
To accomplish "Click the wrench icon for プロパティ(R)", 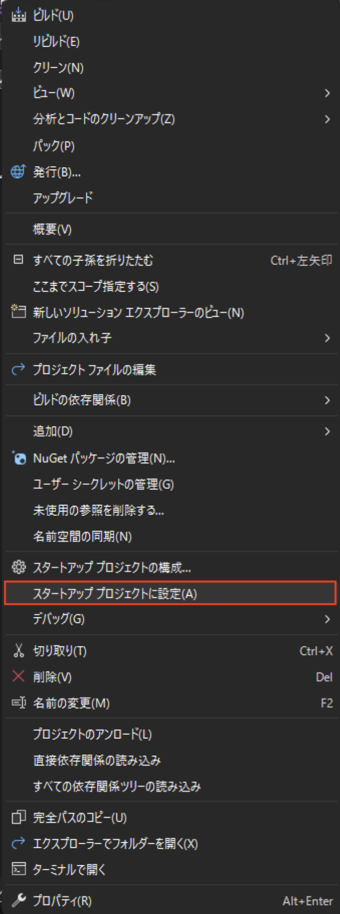I will tap(19, 900).
